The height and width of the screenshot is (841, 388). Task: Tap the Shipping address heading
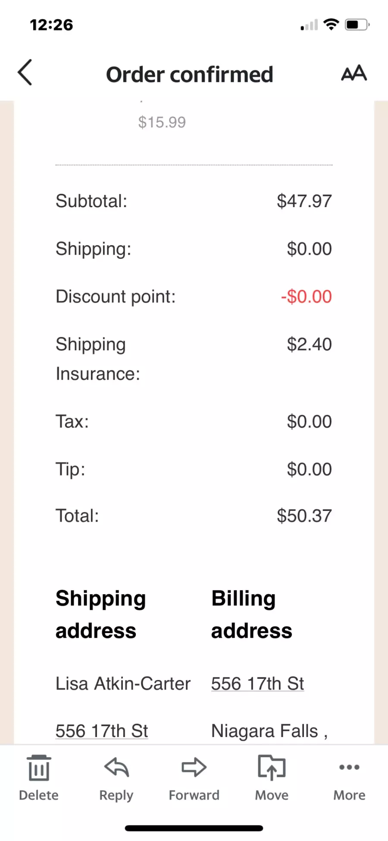[100, 614]
